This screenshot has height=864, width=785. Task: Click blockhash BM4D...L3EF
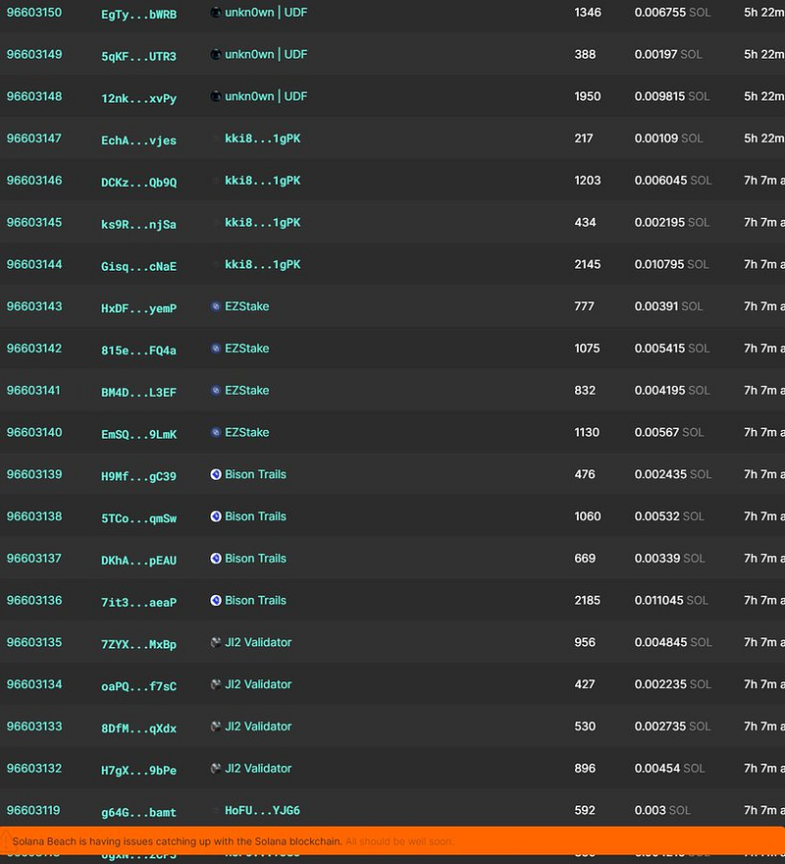point(138,393)
